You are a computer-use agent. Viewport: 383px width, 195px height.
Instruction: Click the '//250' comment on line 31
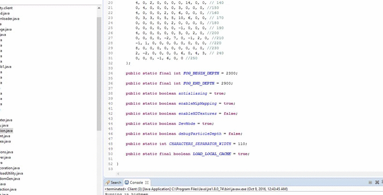pos(191,58)
